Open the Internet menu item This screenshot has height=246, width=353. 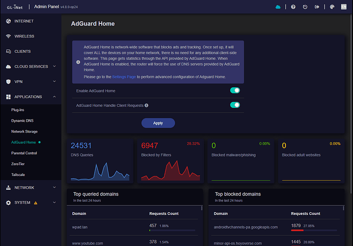pos(31,21)
